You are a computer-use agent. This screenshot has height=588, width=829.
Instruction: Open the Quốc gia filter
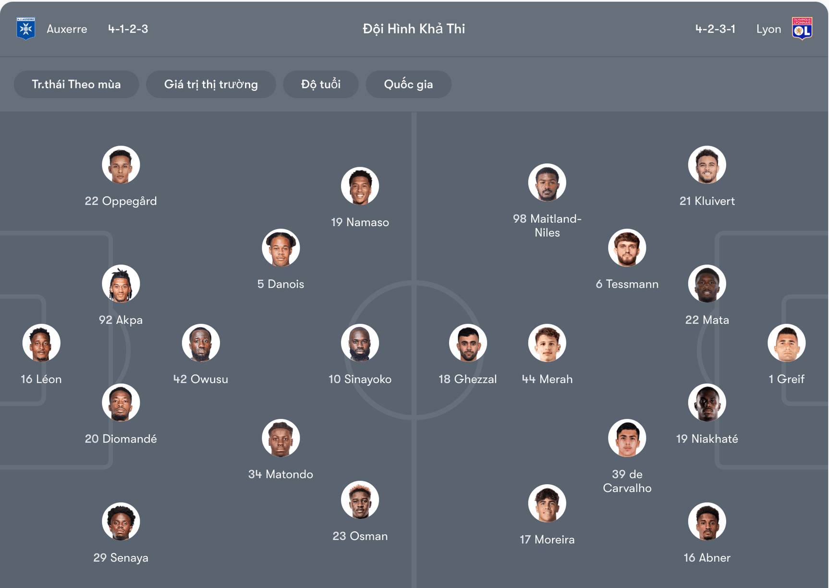point(408,85)
